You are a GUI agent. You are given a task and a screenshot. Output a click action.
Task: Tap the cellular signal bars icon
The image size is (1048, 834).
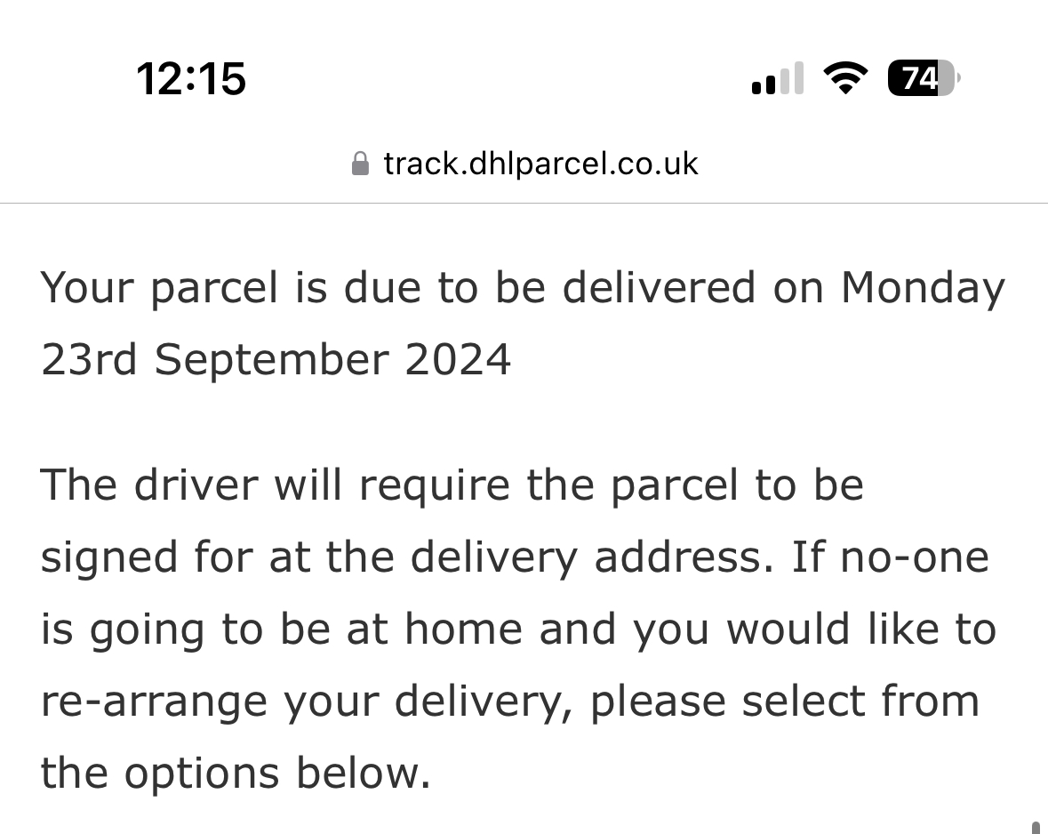coord(778,78)
